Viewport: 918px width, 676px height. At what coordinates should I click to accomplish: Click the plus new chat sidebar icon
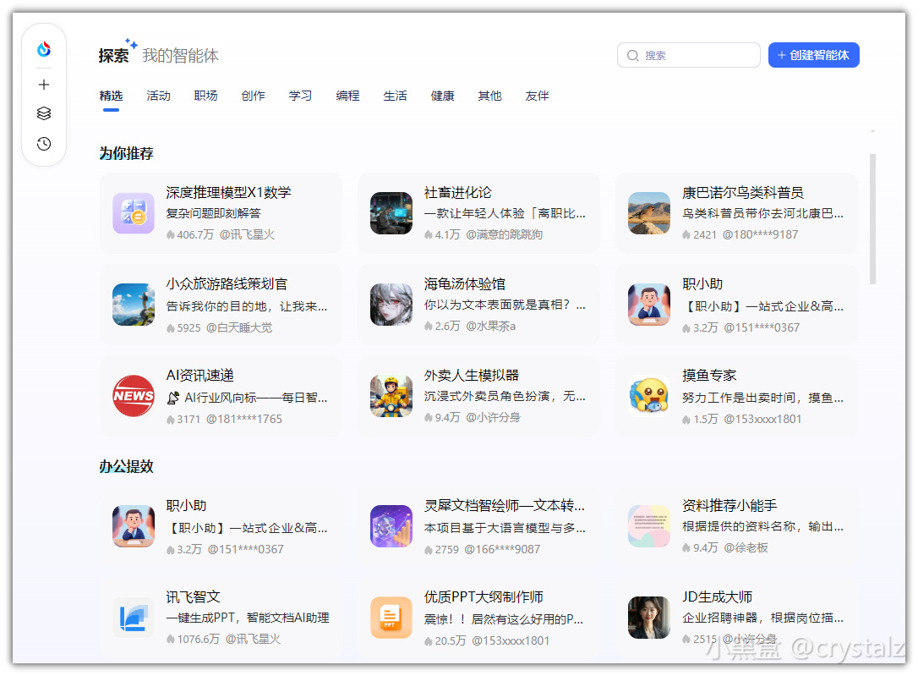(x=44, y=85)
